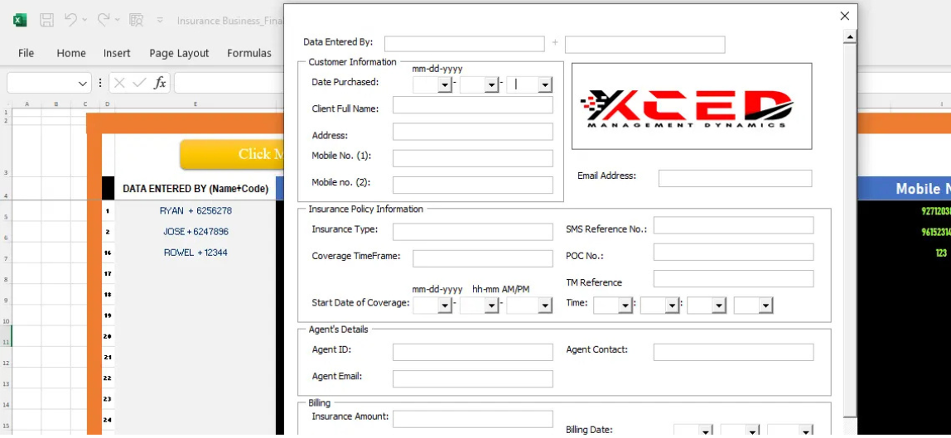Image resolution: width=951 pixels, height=438 pixels.
Task: Click the formula bar Cancel icon
Action: click(119, 83)
